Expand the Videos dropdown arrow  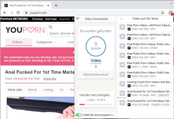(x=24, y=42)
